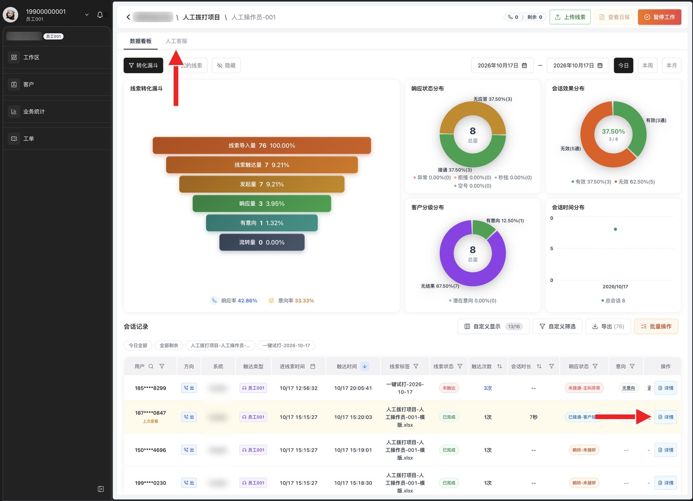Click filter icon in 用户 column header
The image size is (693, 501).
[162, 366]
